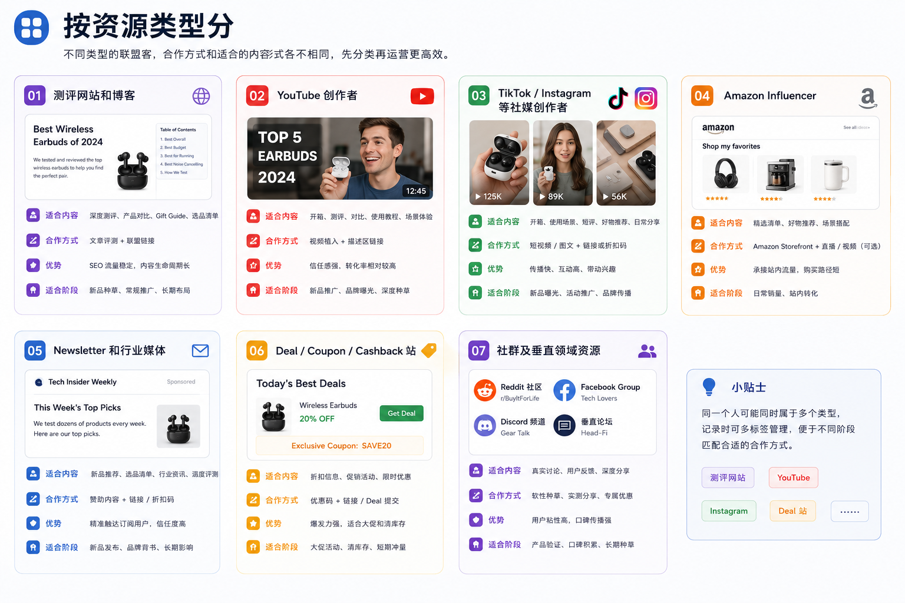Play the 125K views short video
The height and width of the screenshot is (603, 905).
click(499, 163)
